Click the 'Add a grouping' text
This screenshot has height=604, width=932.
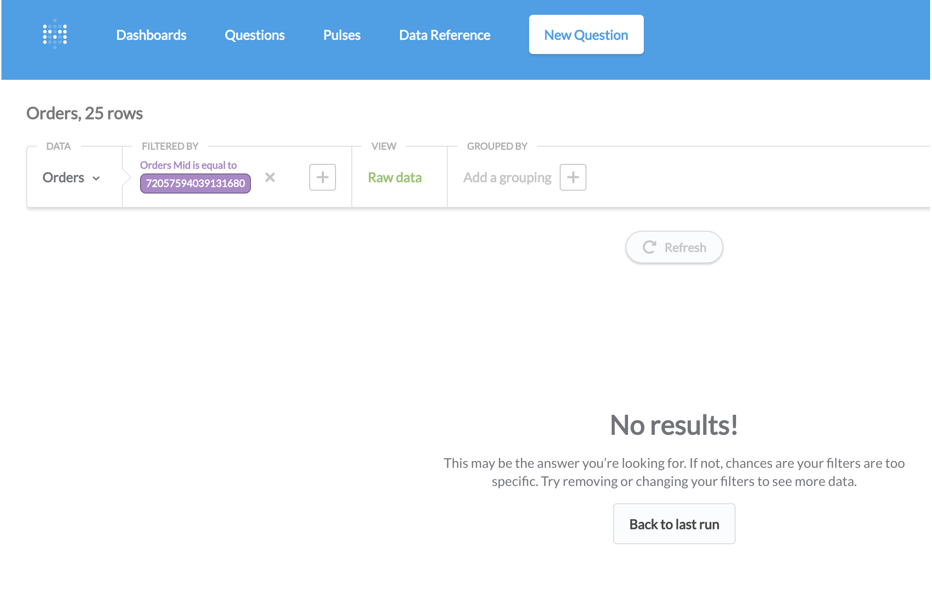coord(507,177)
